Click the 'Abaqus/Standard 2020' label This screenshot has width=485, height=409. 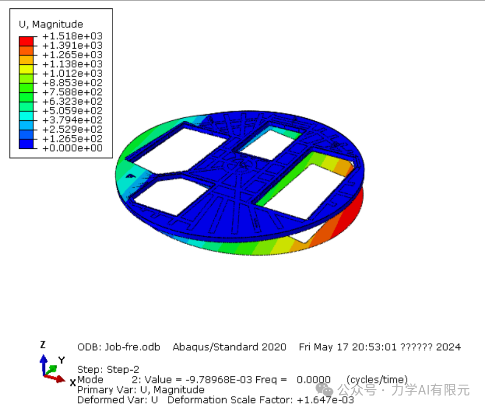[x=229, y=347]
